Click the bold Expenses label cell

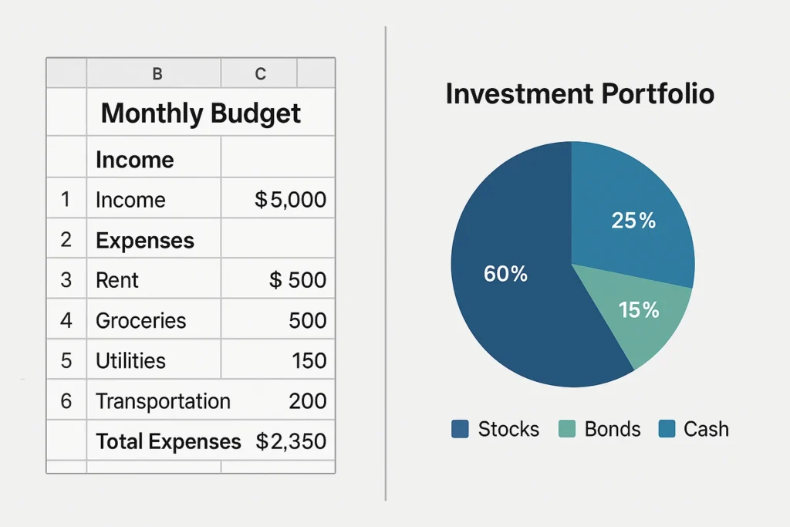(x=145, y=240)
